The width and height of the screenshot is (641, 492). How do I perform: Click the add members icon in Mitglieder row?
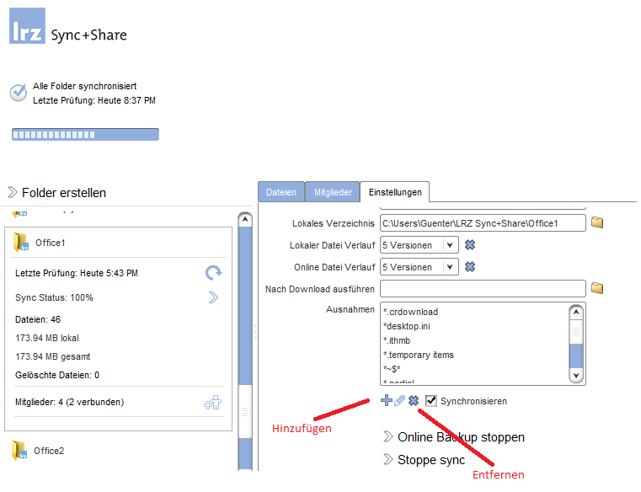[212, 403]
